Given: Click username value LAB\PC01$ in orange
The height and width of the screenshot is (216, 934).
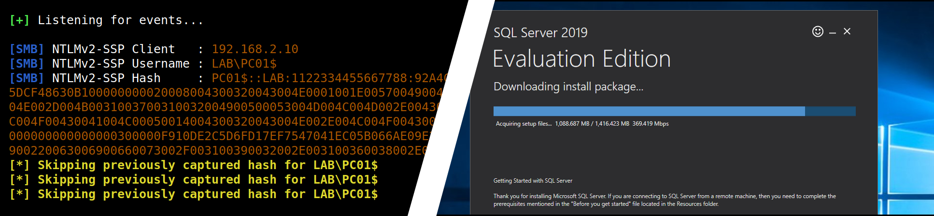Looking at the screenshot, I should tap(244, 64).
